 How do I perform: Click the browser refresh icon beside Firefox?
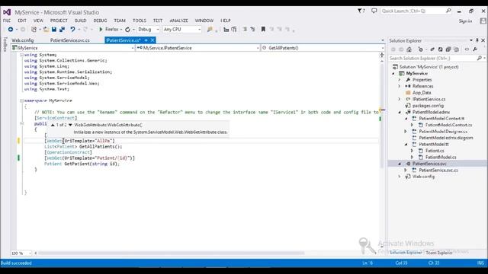[127, 30]
